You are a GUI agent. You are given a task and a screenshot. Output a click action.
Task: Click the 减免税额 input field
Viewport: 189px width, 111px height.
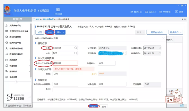coord(112,84)
